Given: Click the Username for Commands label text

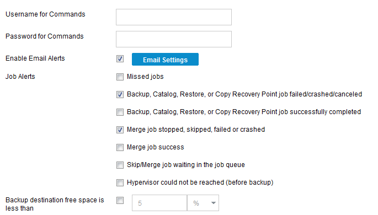Looking at the screenshot, I should 45,14.
